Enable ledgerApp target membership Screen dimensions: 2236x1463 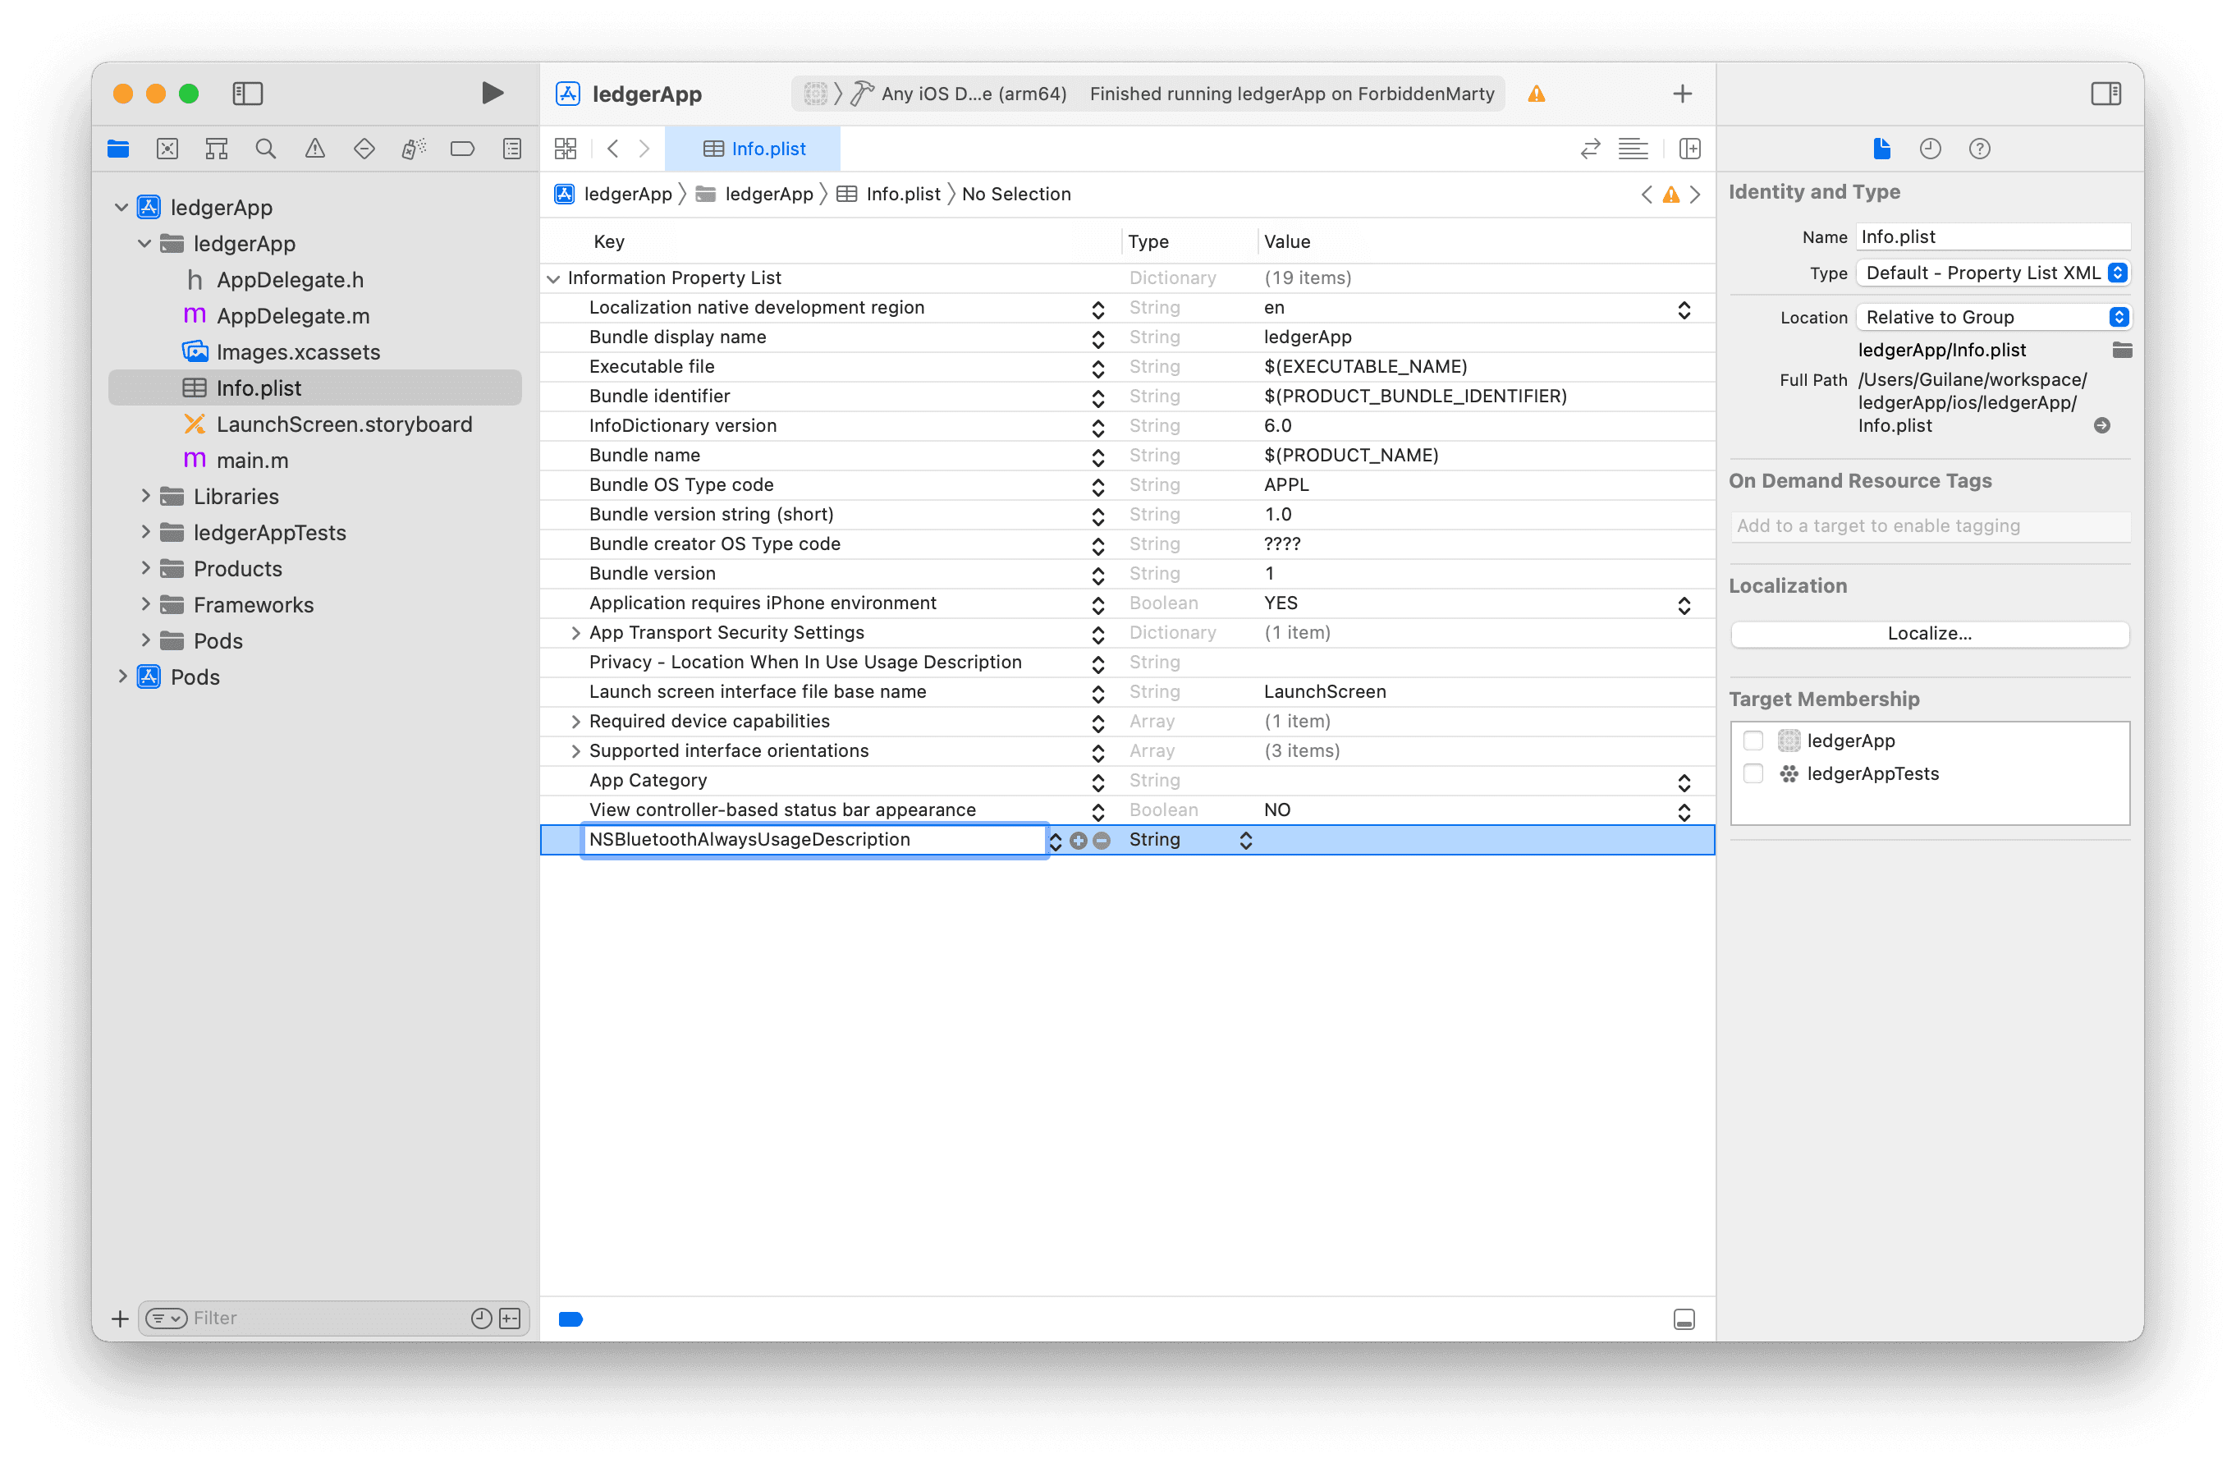click(1753, 741)
